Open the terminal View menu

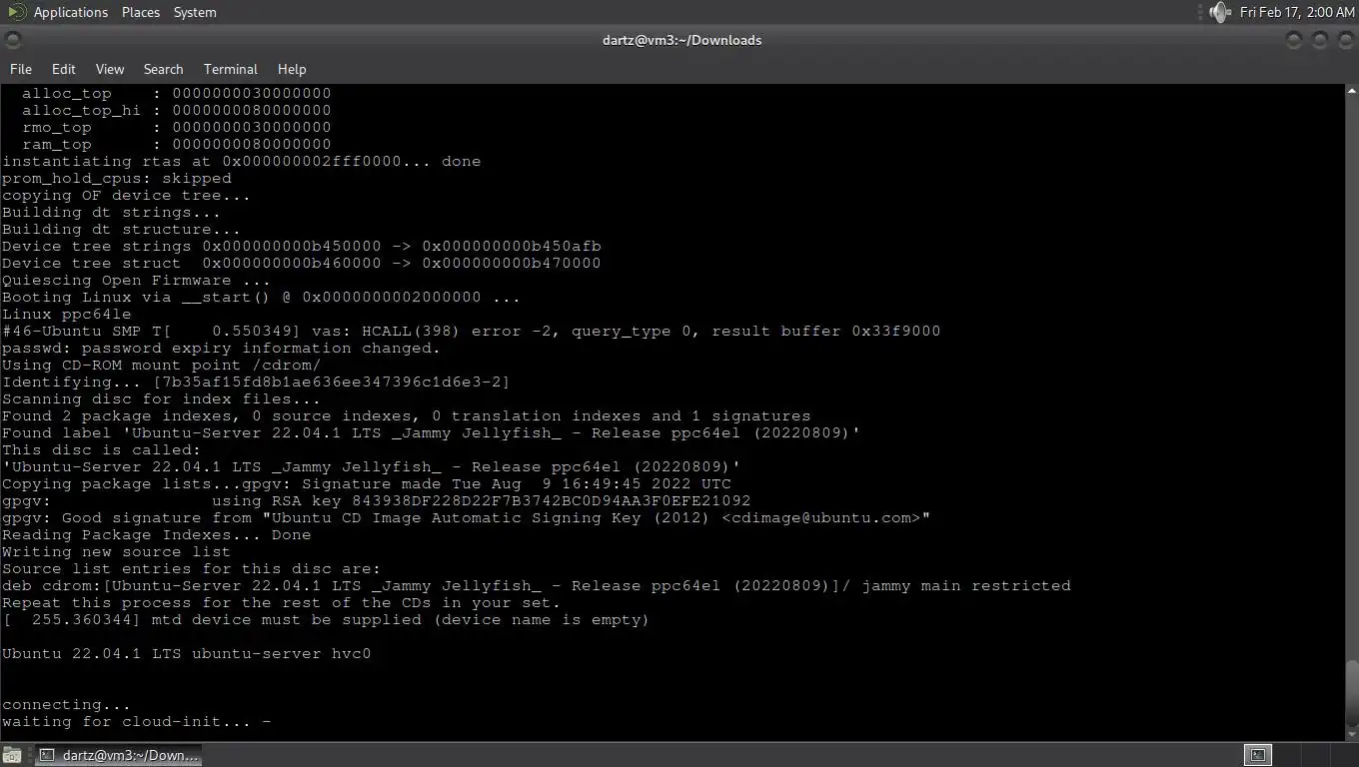pos(110,69)
